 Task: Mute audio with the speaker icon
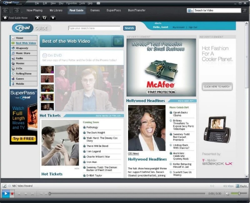227,194
